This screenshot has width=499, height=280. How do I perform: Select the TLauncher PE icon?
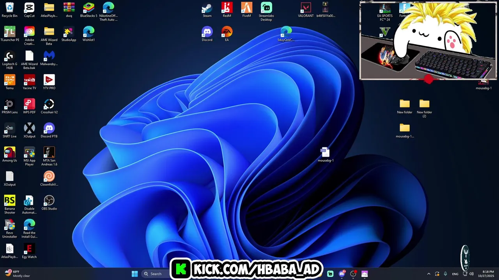point(10,34)
